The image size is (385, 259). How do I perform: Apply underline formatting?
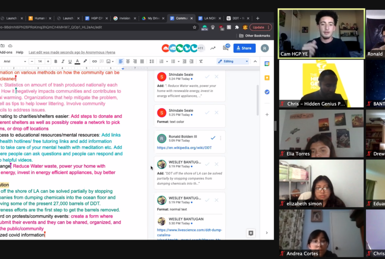(70, 61)
